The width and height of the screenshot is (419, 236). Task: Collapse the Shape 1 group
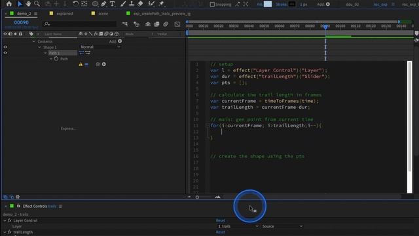coord(39,47)
